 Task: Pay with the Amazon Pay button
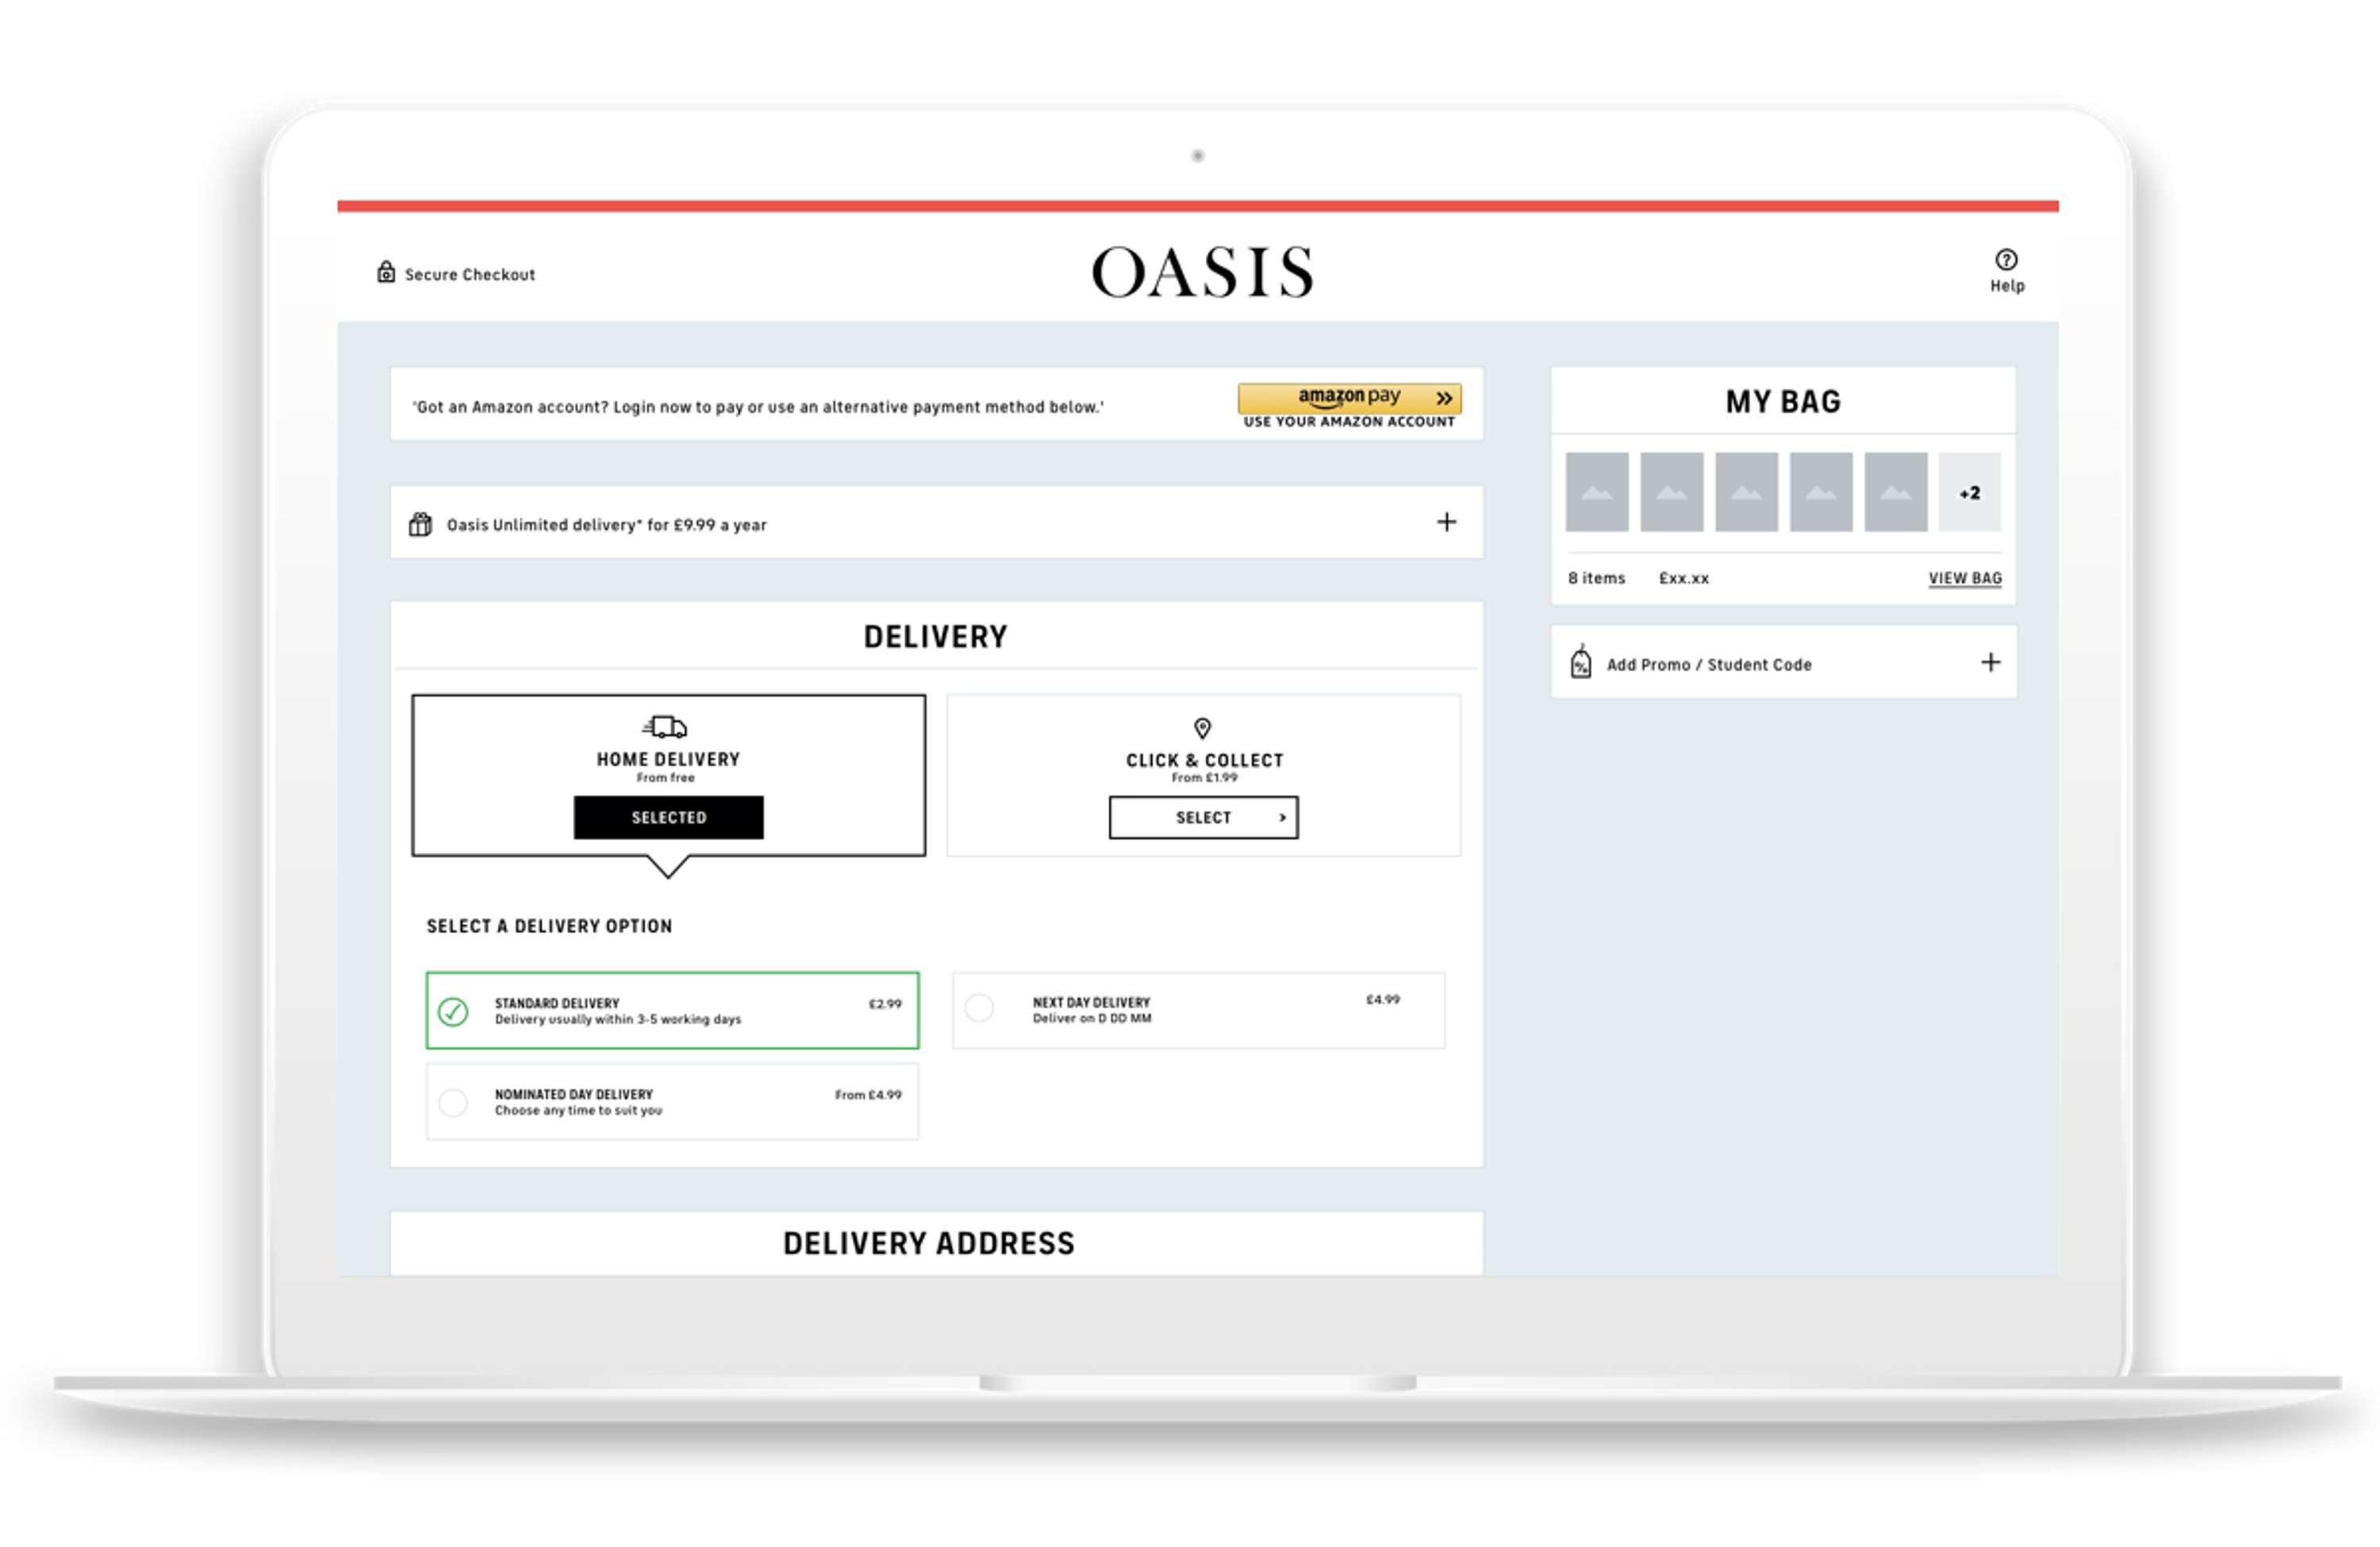point(1349,398)
